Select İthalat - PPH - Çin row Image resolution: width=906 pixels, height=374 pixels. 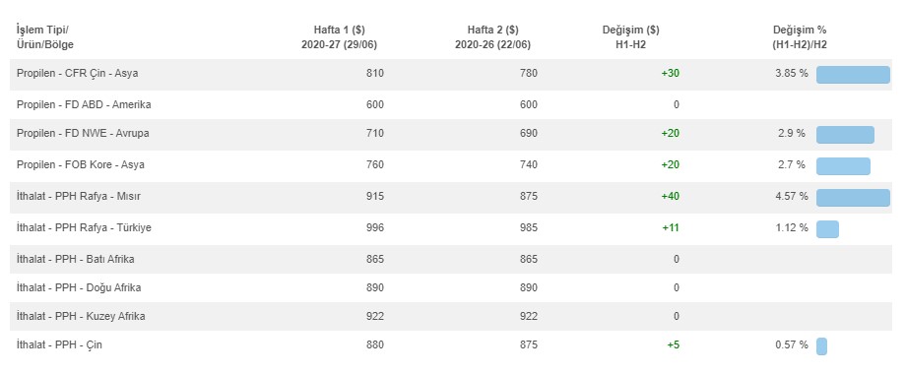[451, 345]
